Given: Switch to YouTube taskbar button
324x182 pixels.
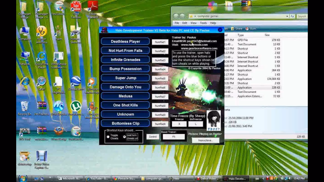Looking at the screenshot, I should [98, 178].
